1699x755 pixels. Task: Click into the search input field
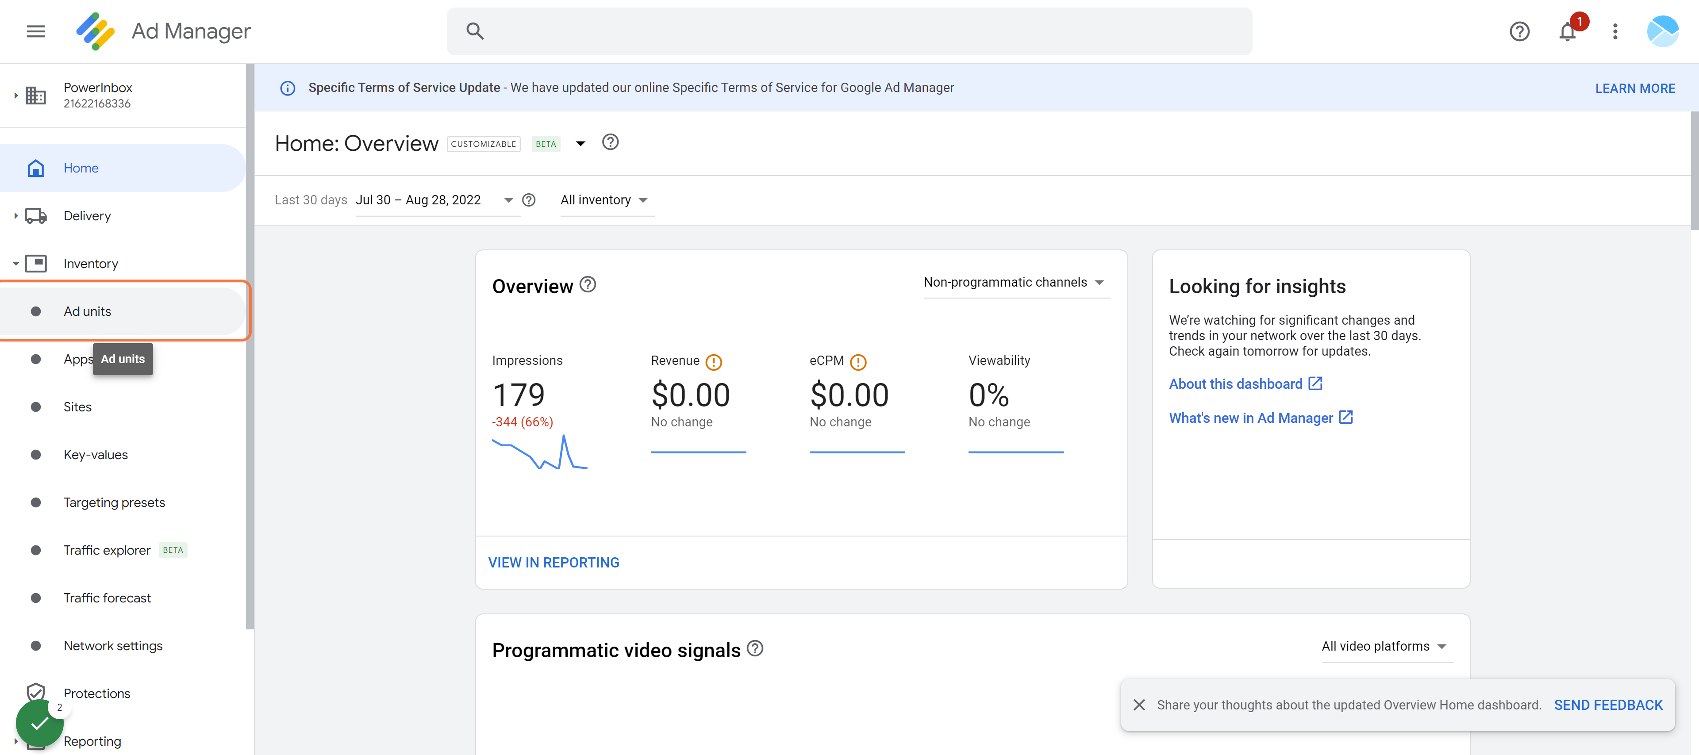[849, 31]
